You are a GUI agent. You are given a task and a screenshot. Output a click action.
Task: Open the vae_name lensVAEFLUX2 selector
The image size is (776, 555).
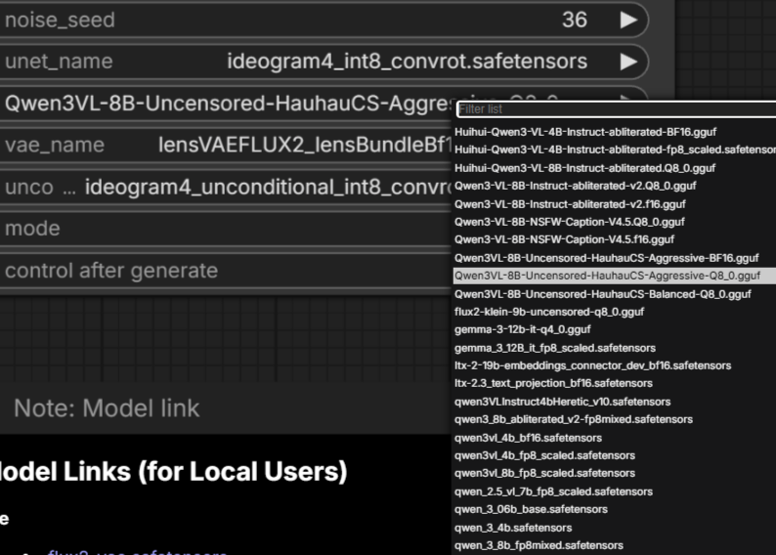228,146
